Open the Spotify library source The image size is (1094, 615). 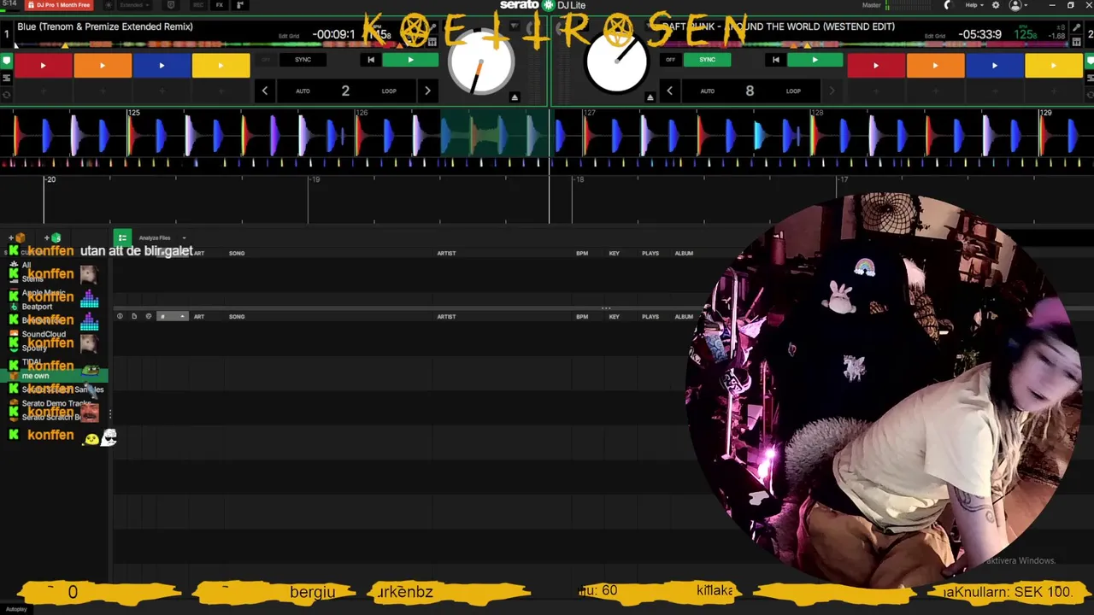tap(34, 348)
